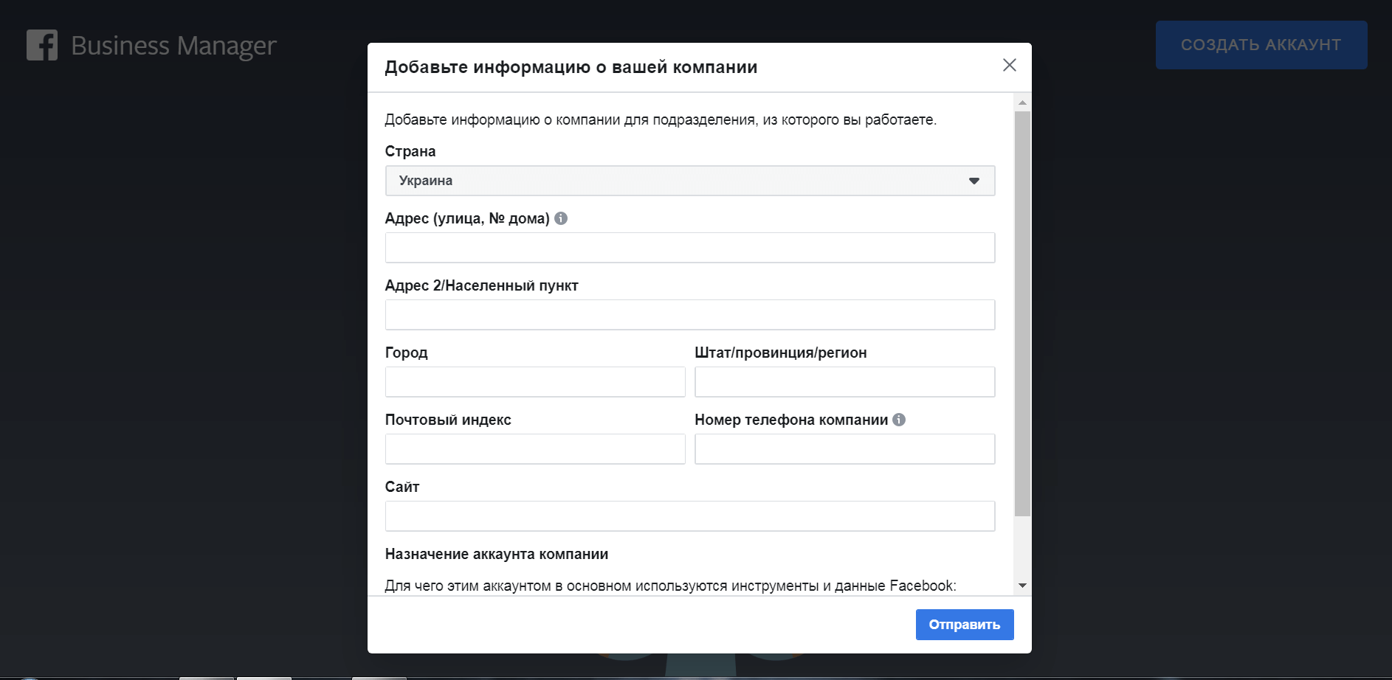Click the Адрес 2/Населенный пункт input

[689, 315]
